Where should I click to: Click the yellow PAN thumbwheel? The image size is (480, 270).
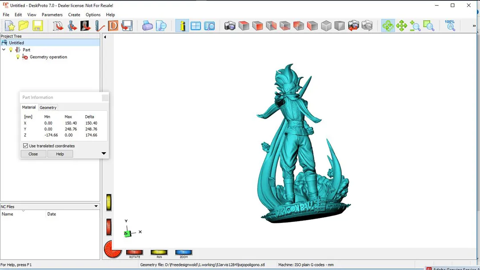[159, 252]
